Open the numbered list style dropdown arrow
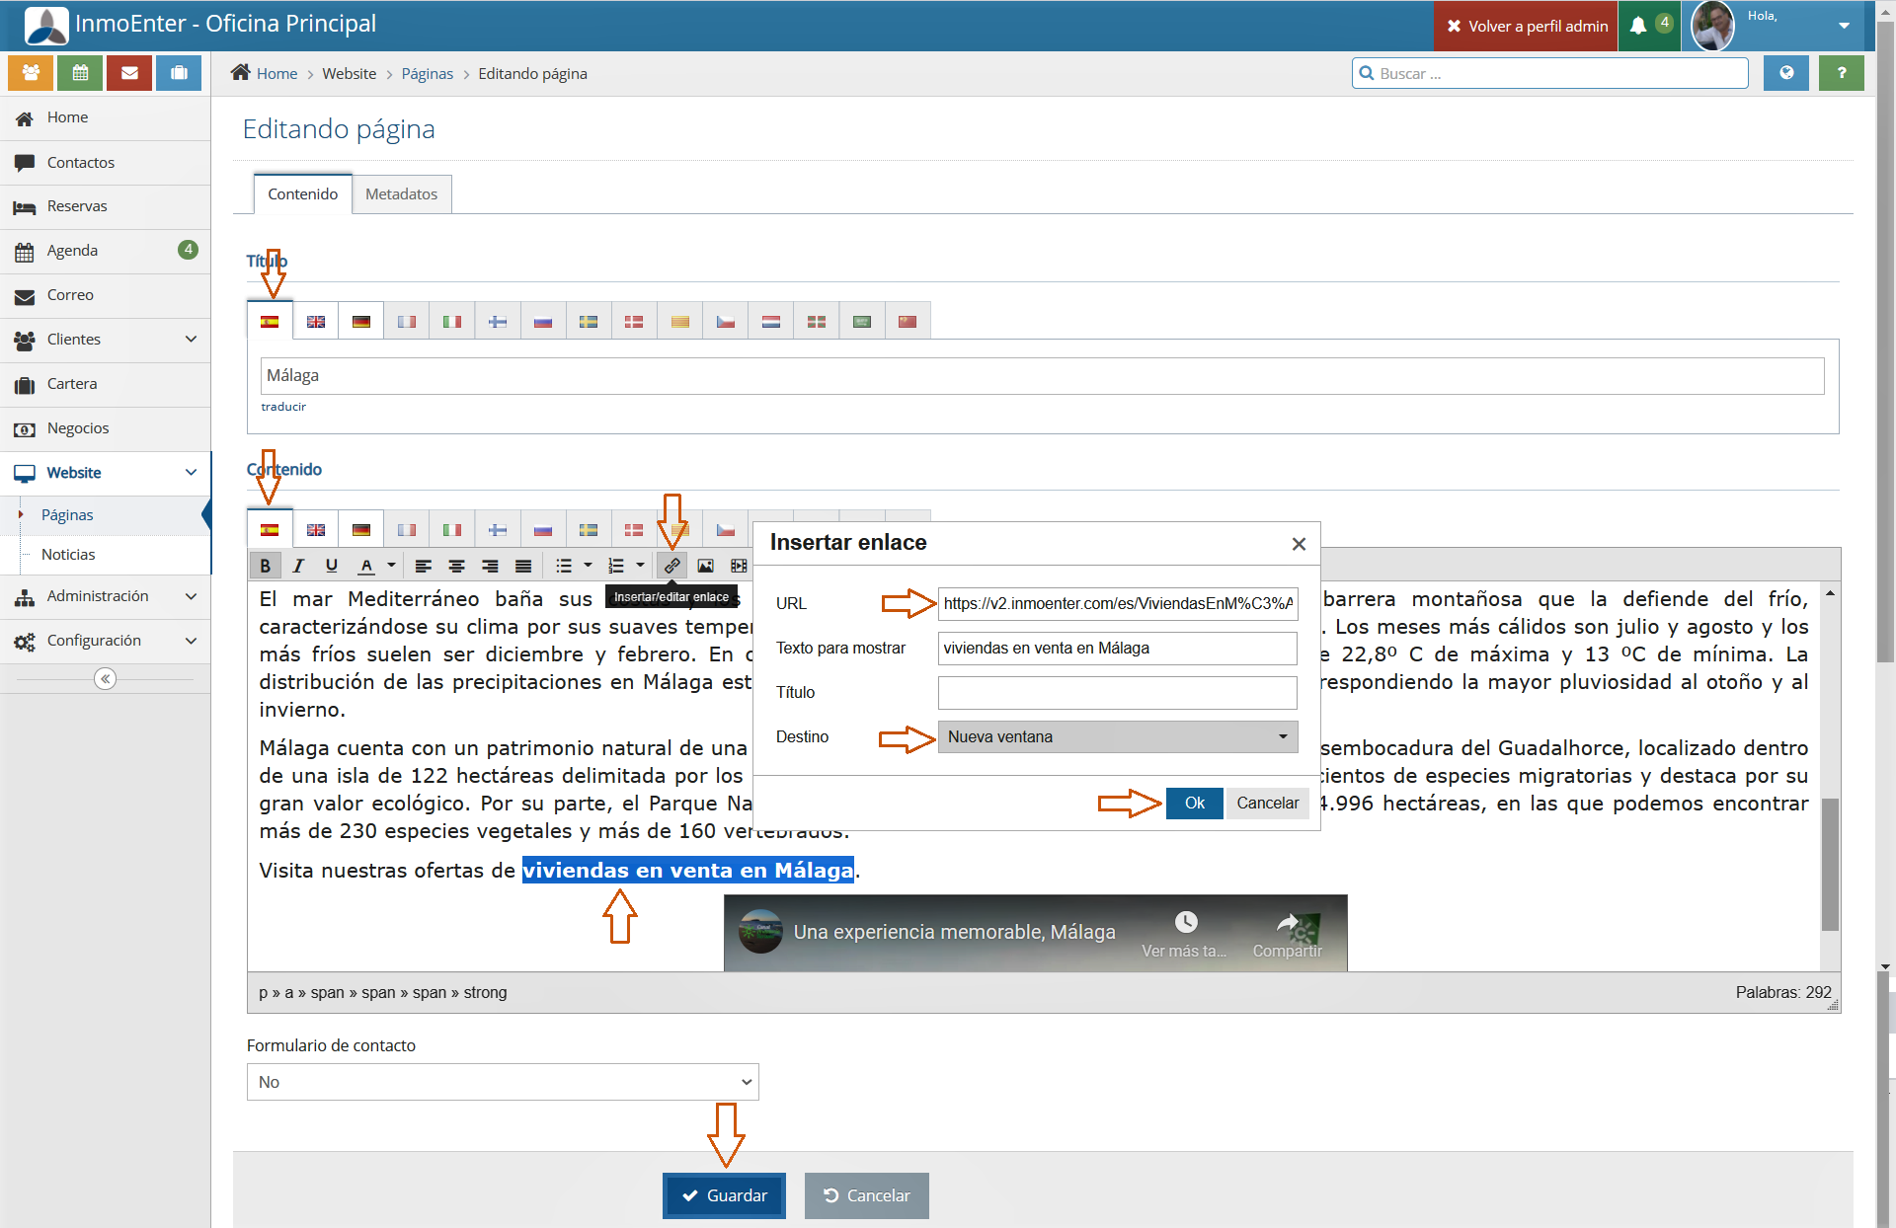Image resolution: width=1896 pixels, height=1228 pixels. point(641,566)
